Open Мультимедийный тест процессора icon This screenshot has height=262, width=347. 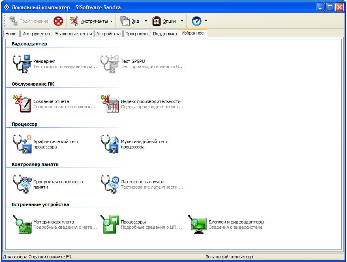(x=109, y=144)
